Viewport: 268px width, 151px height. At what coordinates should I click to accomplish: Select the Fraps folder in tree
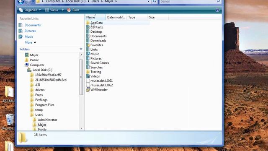(x=39, y=95)
